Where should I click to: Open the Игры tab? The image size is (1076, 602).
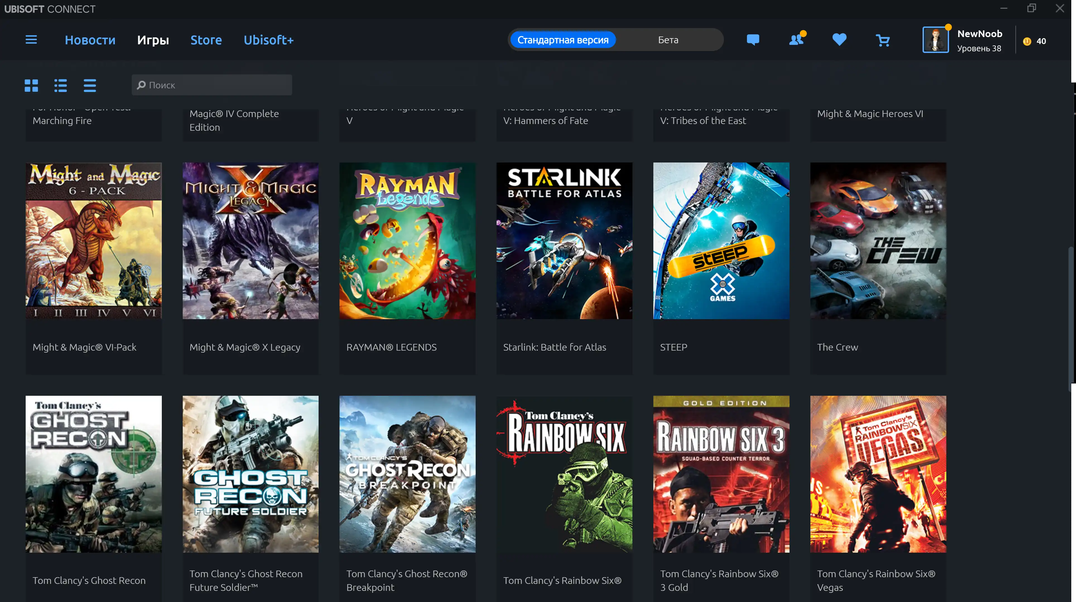(x=153, y=40)
